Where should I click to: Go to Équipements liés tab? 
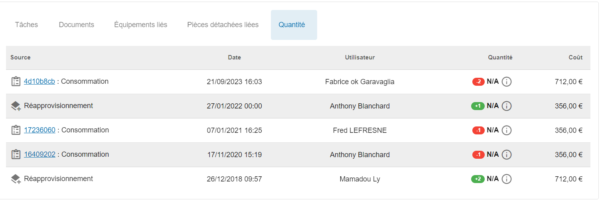(141, 25)
